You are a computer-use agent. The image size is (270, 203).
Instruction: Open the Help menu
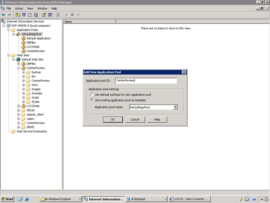pos(54,8)
